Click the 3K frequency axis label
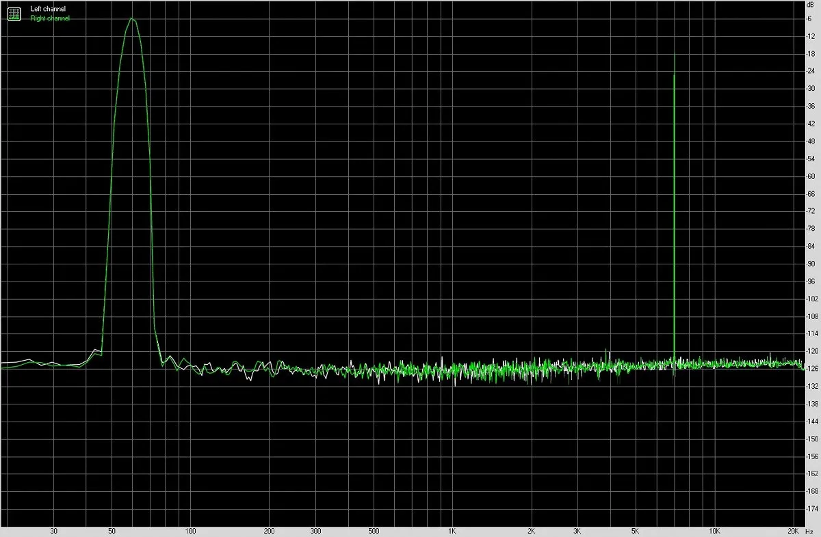The image size is (821, 537). (x=577, y=531)
